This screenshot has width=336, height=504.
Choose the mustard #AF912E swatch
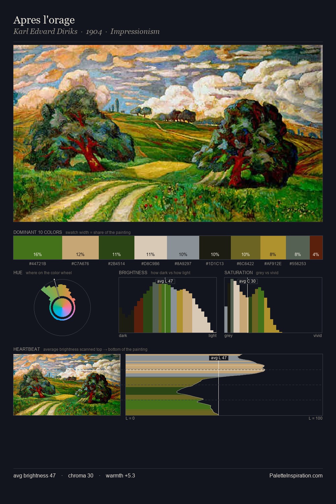(273, 248)
